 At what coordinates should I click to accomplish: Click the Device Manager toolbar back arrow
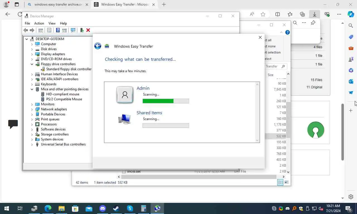tap(26, 30)
